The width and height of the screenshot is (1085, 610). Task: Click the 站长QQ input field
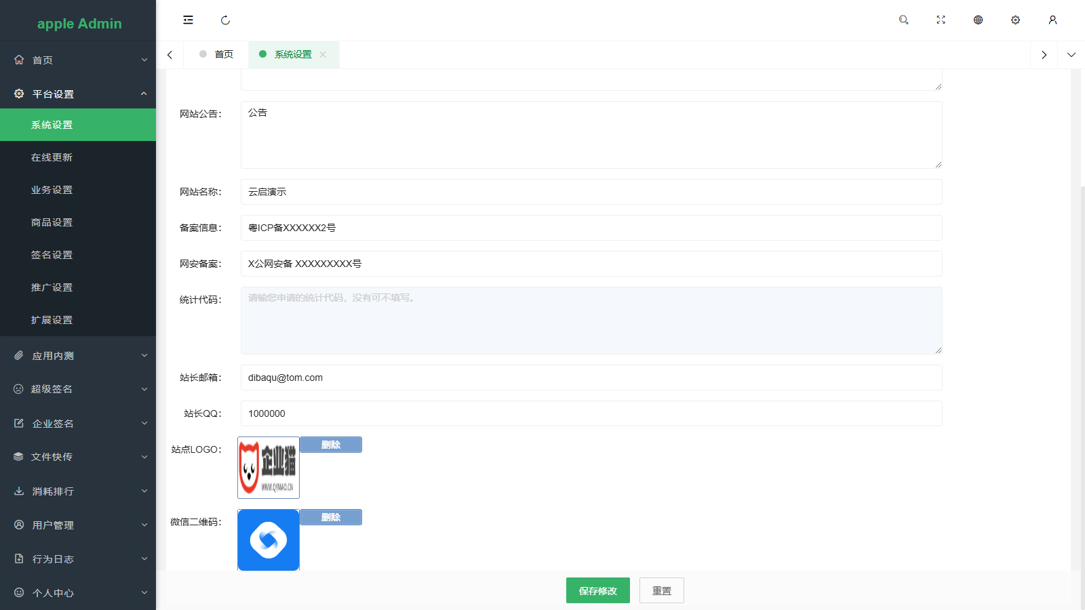coord(591,413)
